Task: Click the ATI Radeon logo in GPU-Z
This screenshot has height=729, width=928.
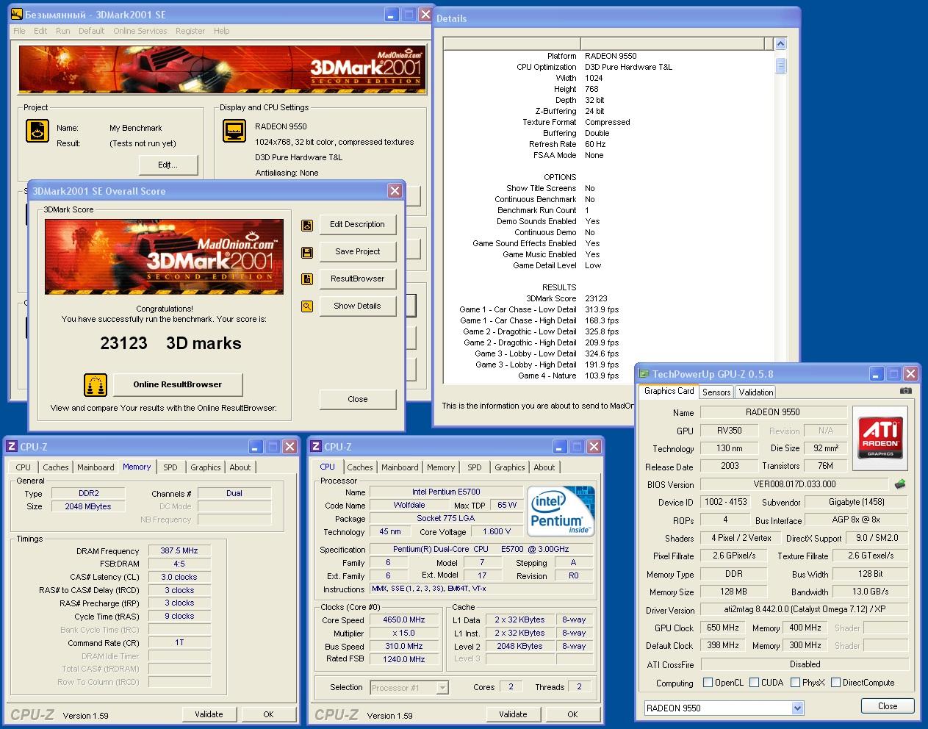Action: click(x=880, y=439)
